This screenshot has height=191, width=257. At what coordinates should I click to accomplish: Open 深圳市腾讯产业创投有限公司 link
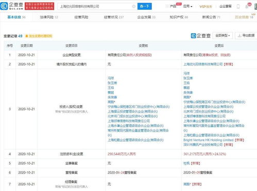(203, 145)
